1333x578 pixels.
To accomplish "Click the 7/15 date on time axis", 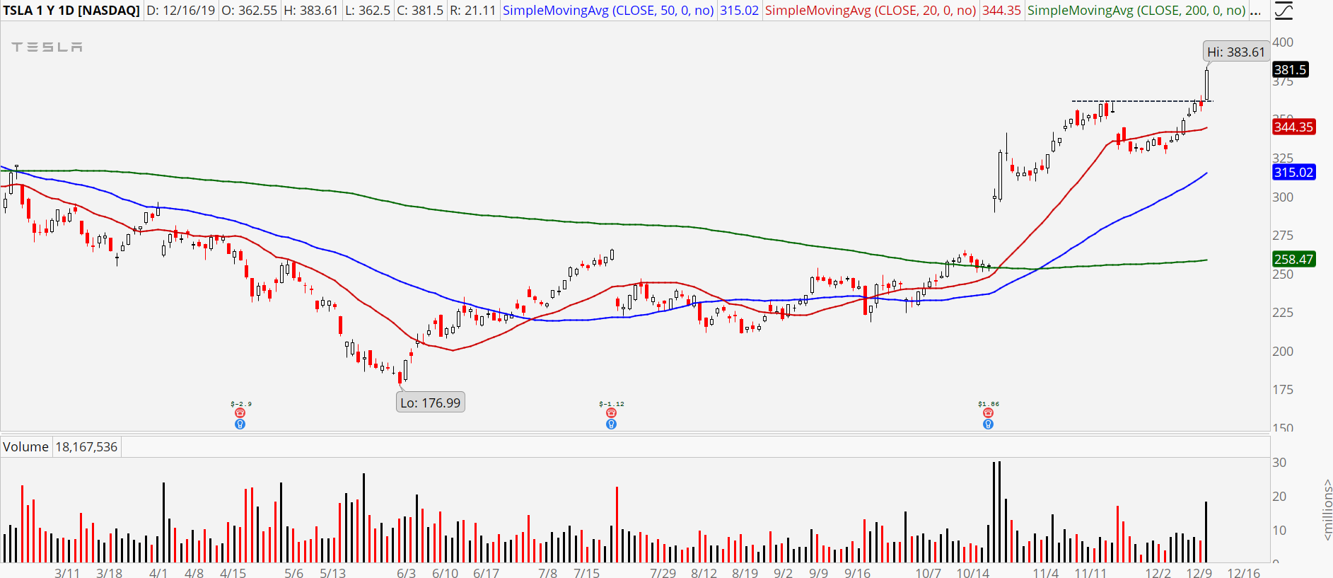I will [x=587, y=572].
